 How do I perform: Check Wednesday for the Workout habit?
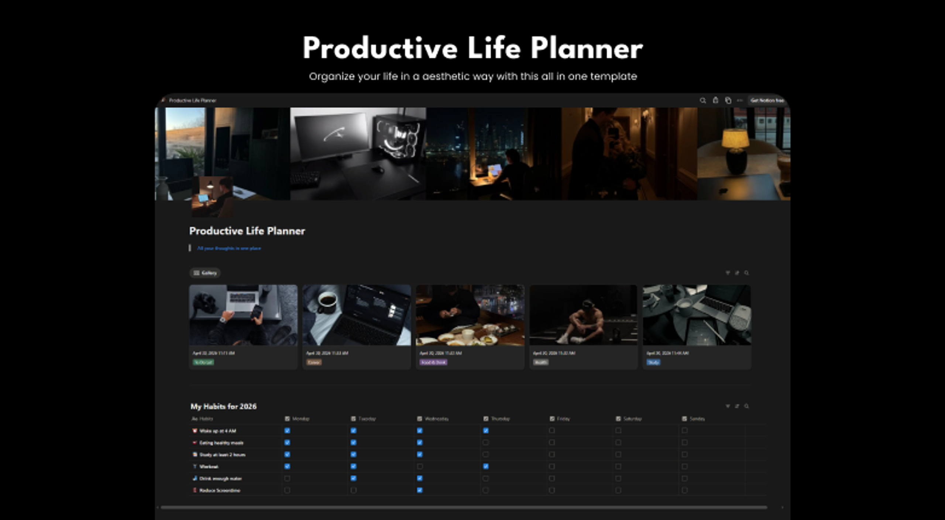[x=420, y=466]
